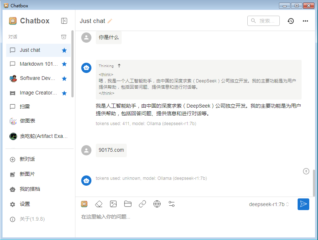Click the user avatar beside 你是什么
Screen dimensions: 318x240
point(86,38)
